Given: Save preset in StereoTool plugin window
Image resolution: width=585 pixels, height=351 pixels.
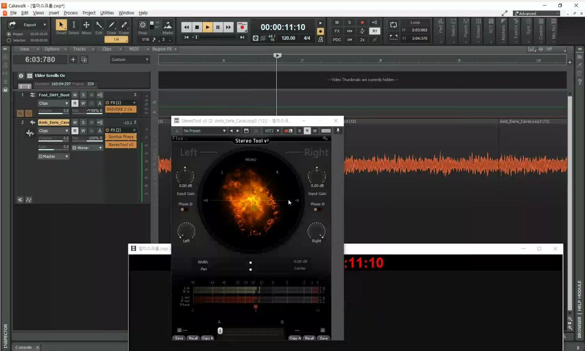Looking at the screenshot, I should click(x=246, y=131).
